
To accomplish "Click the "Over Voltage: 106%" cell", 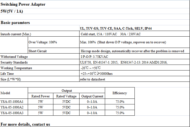I will (x=43, y=43).
